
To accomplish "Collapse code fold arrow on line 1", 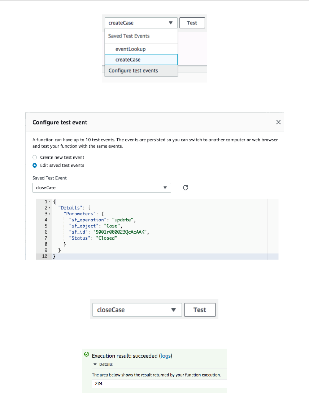I will pos(49,202).
